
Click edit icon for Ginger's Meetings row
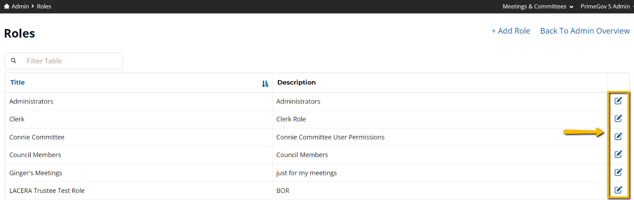(x=618, y=173)
